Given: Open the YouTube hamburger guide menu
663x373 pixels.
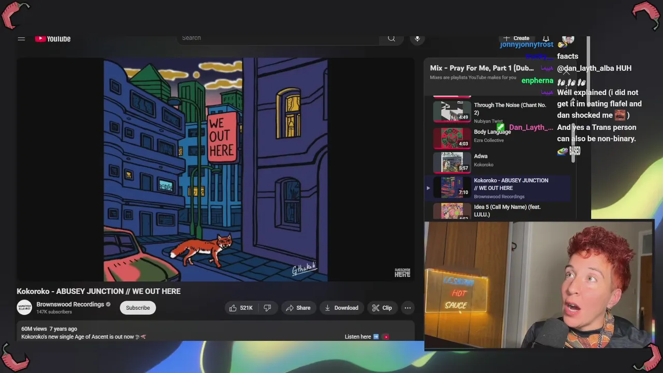Looking at the screenshot, I should coord(21,38).
